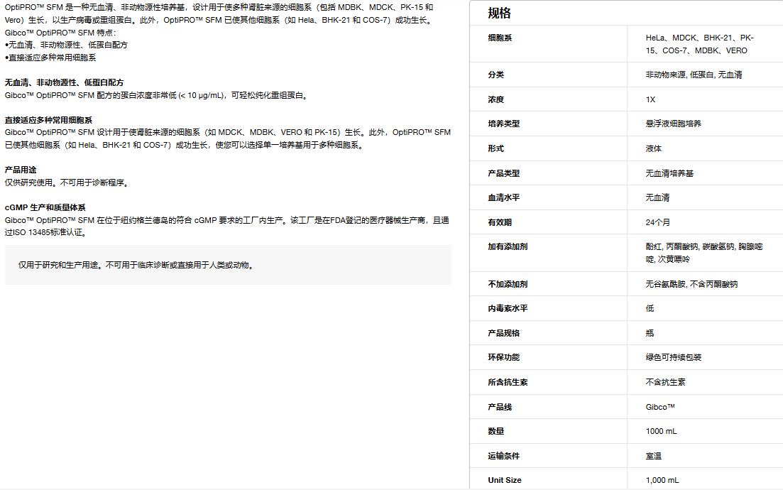This screenshot has height=490, width=783.
Task: Click the 规格 heading
Action: point(499,13)
